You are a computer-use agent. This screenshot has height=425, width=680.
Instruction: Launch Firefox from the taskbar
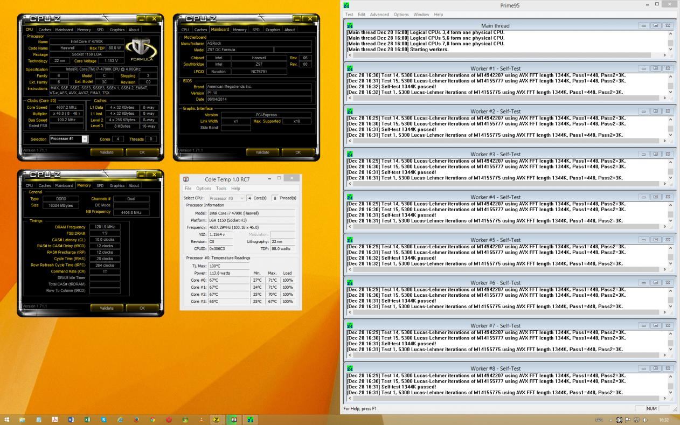(136, 420)
